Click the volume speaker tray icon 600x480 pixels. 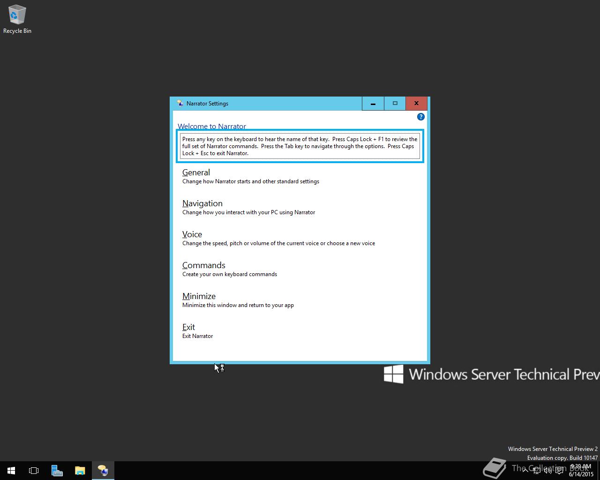point(548,471)
